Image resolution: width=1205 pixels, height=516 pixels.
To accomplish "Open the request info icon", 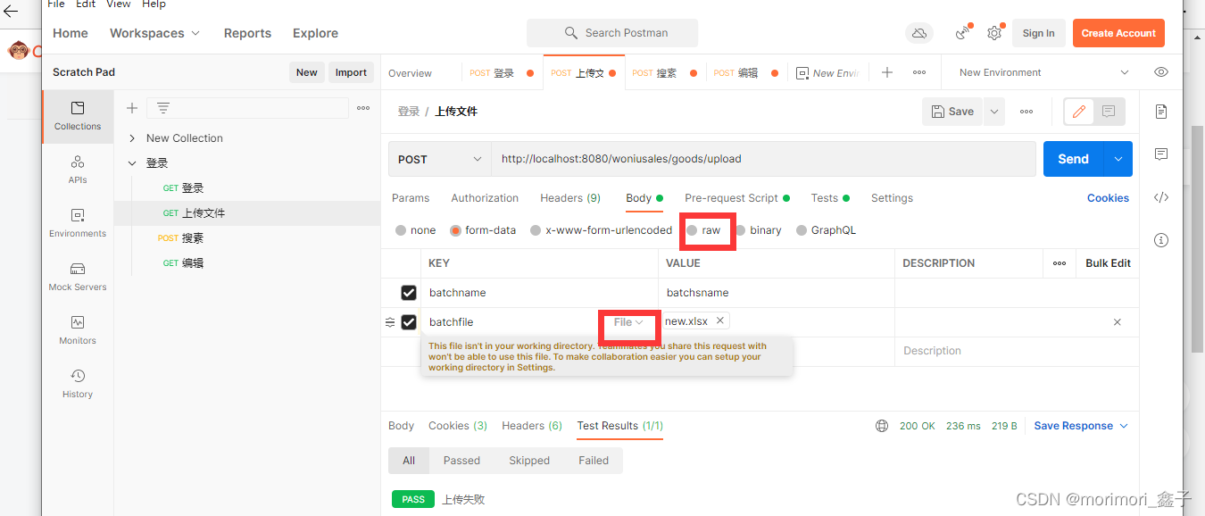I will (x=1161, y=240).
